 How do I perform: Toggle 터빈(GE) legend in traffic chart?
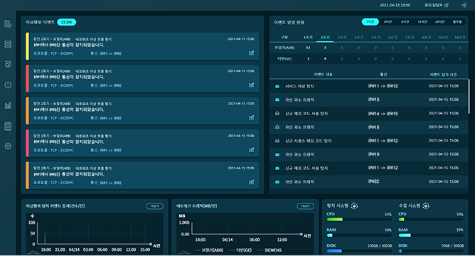point(241,250)
